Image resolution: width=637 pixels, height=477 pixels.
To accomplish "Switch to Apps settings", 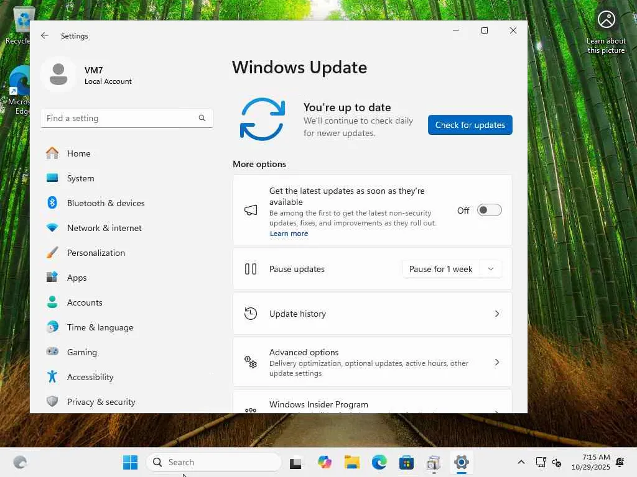I will point(127,278).
